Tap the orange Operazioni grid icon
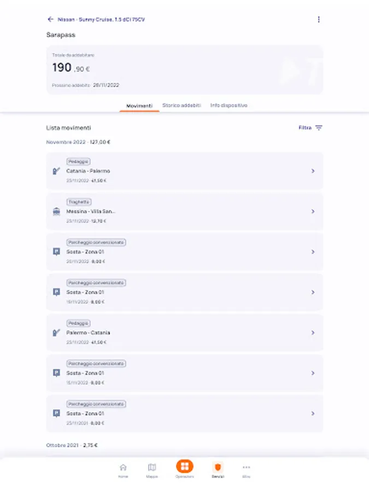 coord(185,466)
